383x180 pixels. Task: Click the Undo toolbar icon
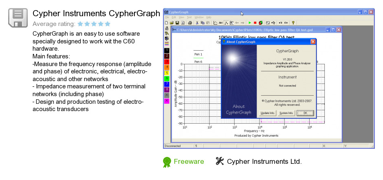[x=280, y=23]
